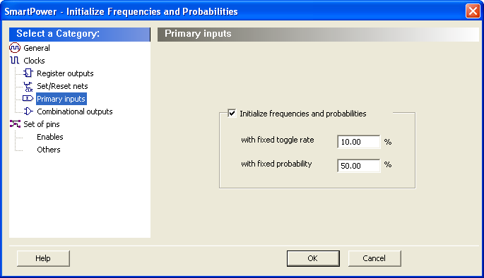
Task: Select the Register outputs flip-flop icon
Action: (x=28, y=73)
